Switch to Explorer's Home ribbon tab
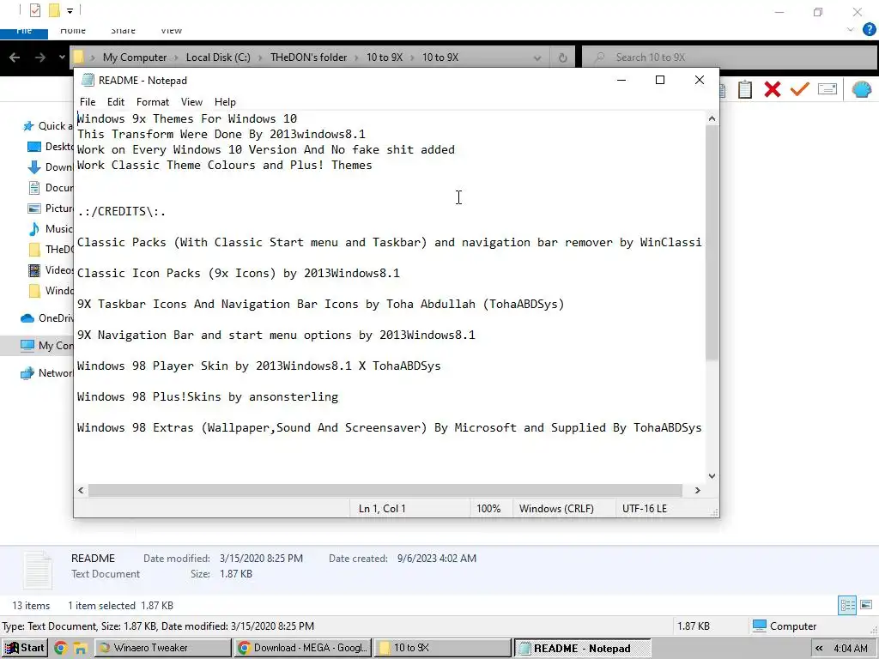Image resolution: width=879 pixels, height=659 pixels. click(73, 31)
